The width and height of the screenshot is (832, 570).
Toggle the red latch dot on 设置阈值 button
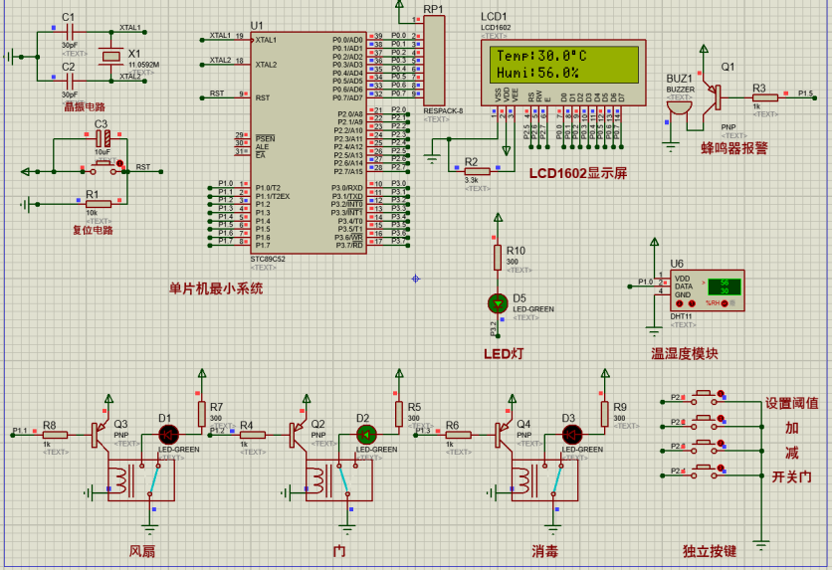(721, 394)
